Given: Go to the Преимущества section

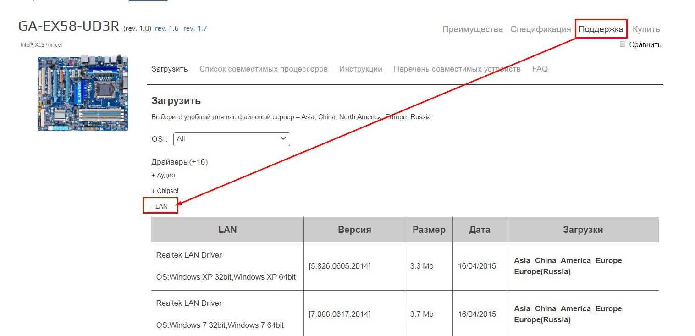Looking at the screenshot, I should click(x=473, y=29).
